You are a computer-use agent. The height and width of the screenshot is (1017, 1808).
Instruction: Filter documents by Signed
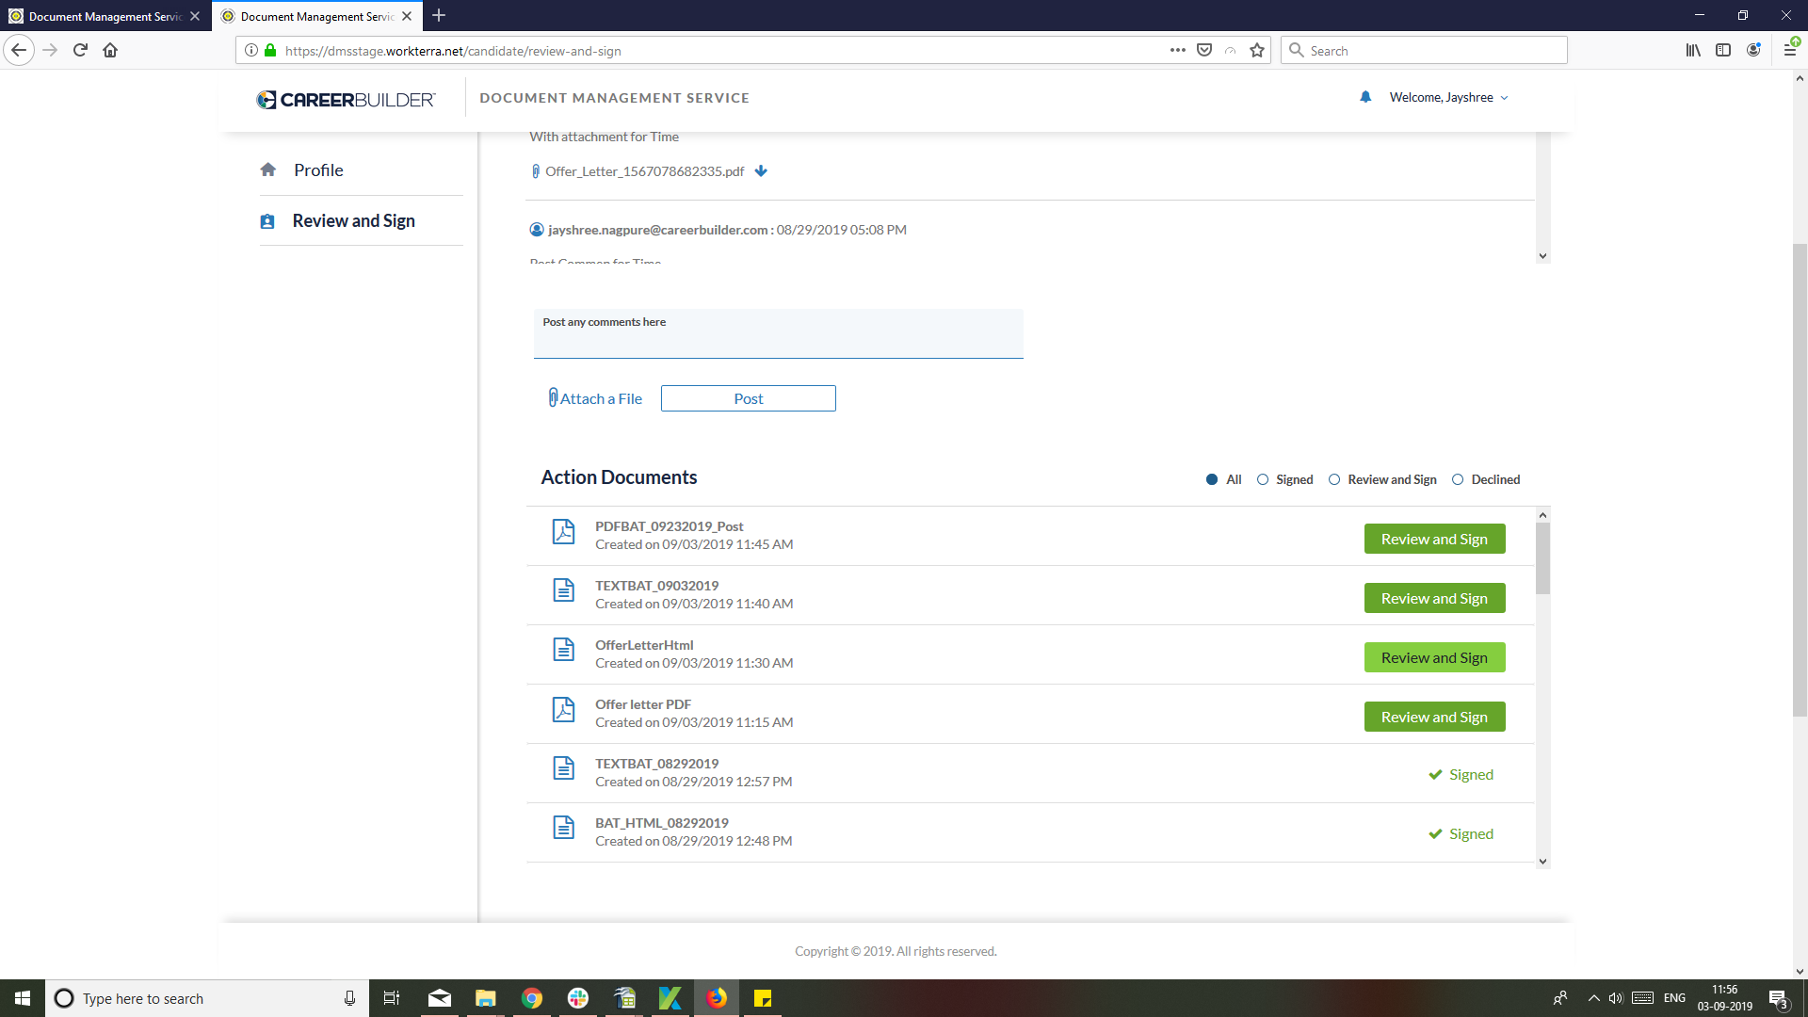point(1264,479)
